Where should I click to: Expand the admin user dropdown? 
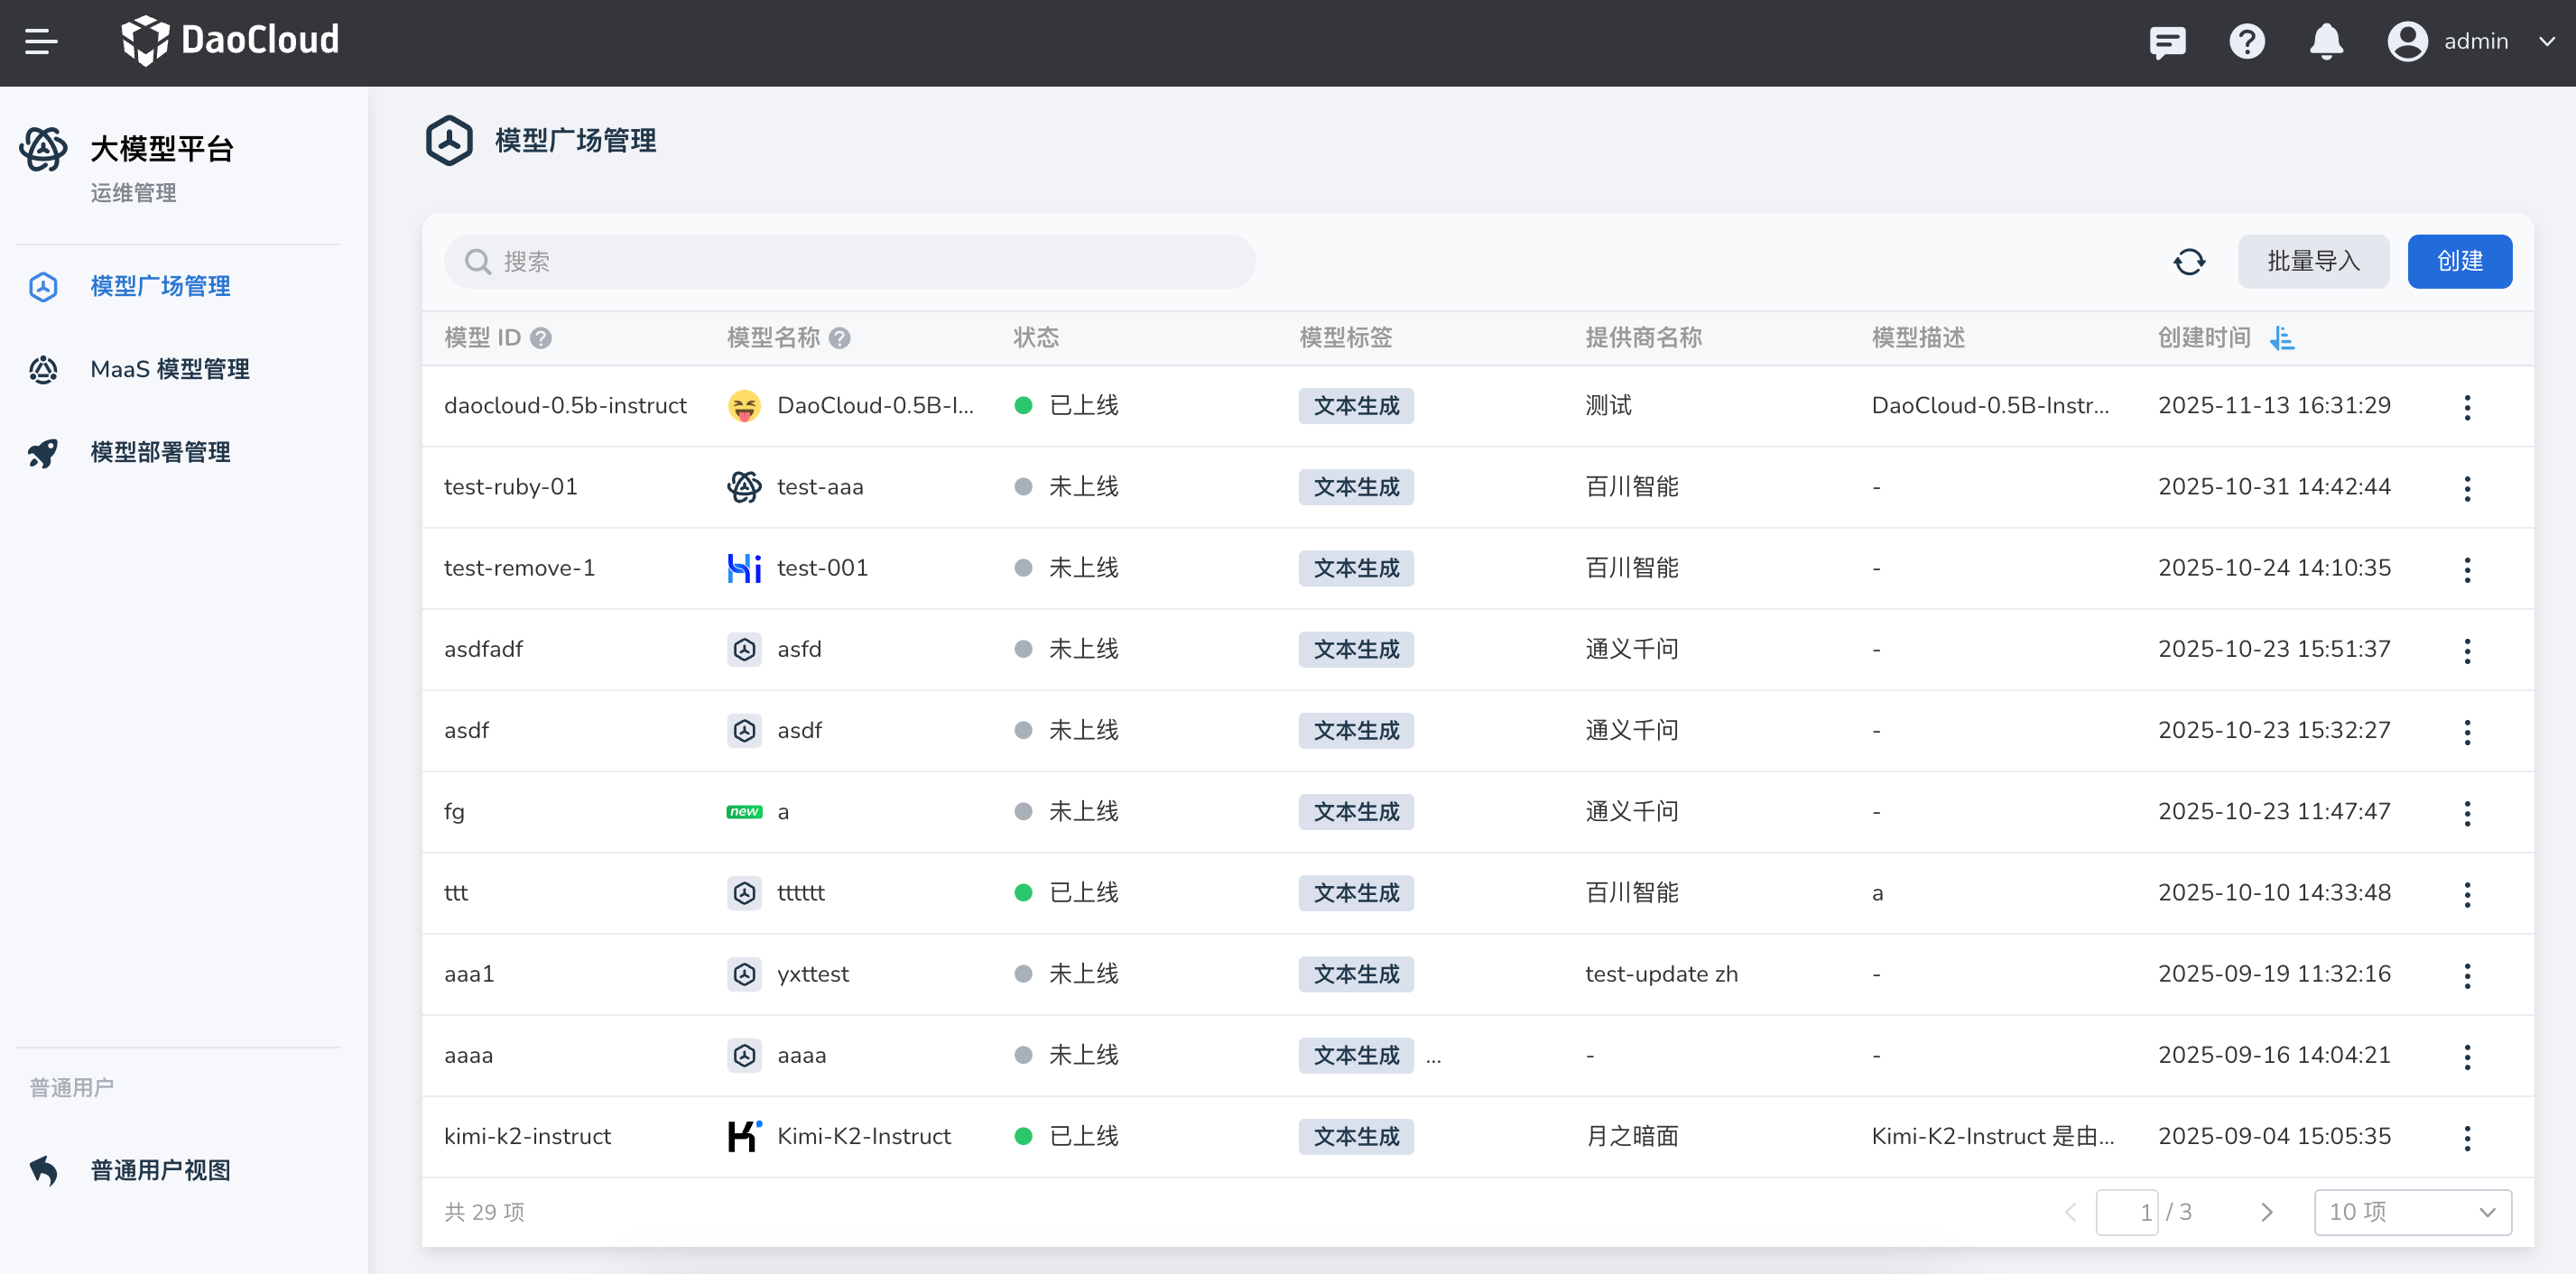point(2546,41)
